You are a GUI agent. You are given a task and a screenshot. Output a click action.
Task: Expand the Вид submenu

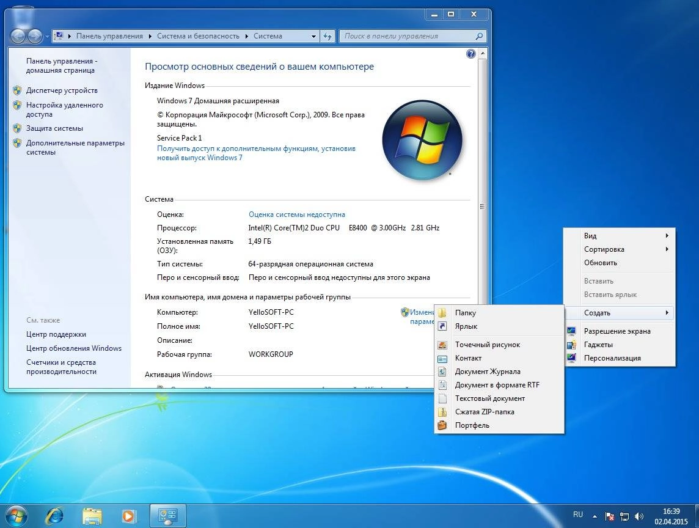[x=620, y=235]
